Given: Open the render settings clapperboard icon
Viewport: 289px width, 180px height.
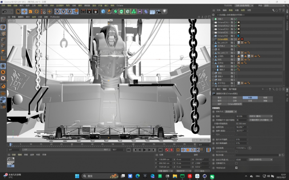Looking at the screenshot, I should coord(95,11).
